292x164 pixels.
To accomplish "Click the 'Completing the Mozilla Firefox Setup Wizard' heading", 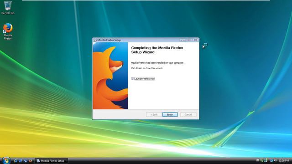I will click(x=157, y=50).
